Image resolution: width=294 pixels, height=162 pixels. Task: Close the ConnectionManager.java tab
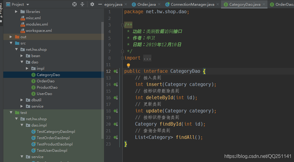pos(217,4)
